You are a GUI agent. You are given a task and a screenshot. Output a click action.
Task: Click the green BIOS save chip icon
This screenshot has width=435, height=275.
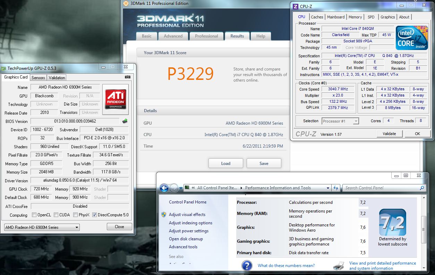pos(125,121)
